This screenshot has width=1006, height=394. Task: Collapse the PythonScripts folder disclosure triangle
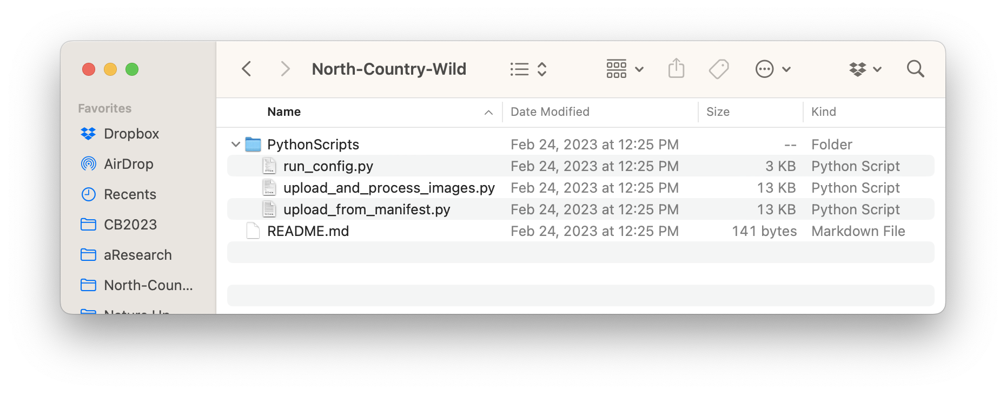click(235, 145)
